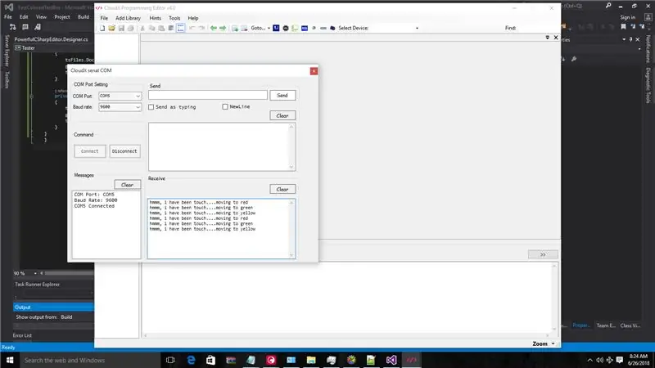Click Open folder icon in CloudX toolbar
The height and width of the screenshot is (368, 655).
pyautogui.click(x=111, y=28)
